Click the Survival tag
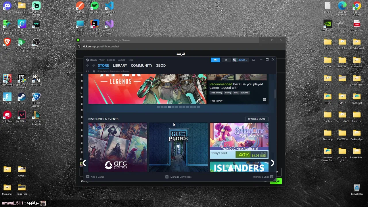This screenshot has width=368, height=207. coord(244,93)
